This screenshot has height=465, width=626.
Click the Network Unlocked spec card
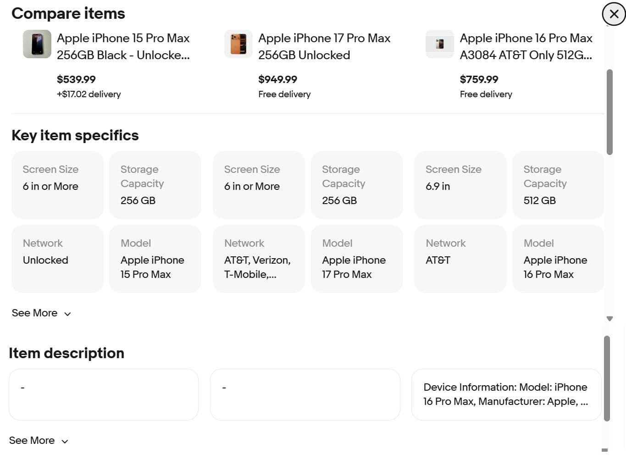57,259
